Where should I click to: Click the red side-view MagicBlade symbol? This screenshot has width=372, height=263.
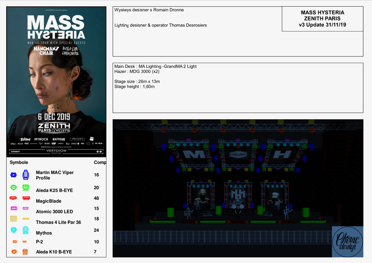coord(26,198)
